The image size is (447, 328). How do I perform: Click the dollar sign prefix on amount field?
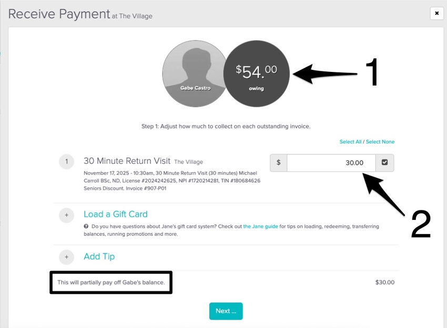coord(279,163)
